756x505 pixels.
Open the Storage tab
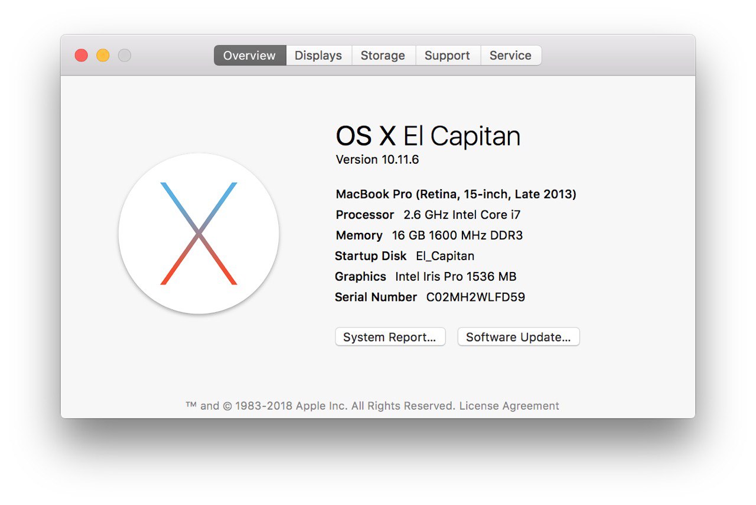click(383, 56)
